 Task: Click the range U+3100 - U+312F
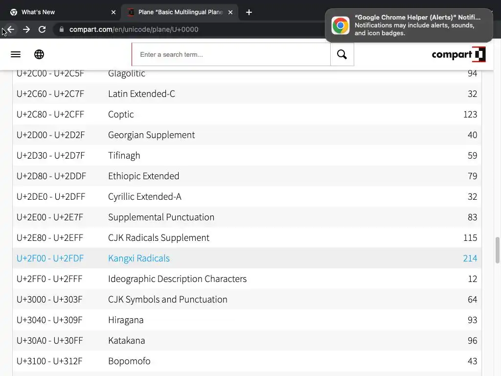point(49,361)
